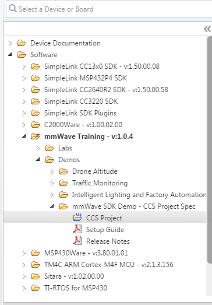This screenshot has height=305, width=212.
Task: Expand SimpleLink MSP432P4 SDK node
Action: click(x=24, y=78)
